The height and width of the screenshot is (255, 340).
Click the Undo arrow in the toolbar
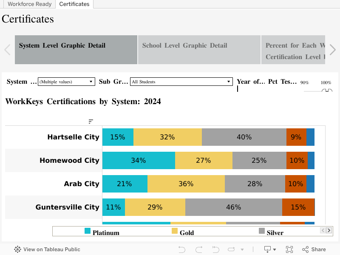point(182,249)
